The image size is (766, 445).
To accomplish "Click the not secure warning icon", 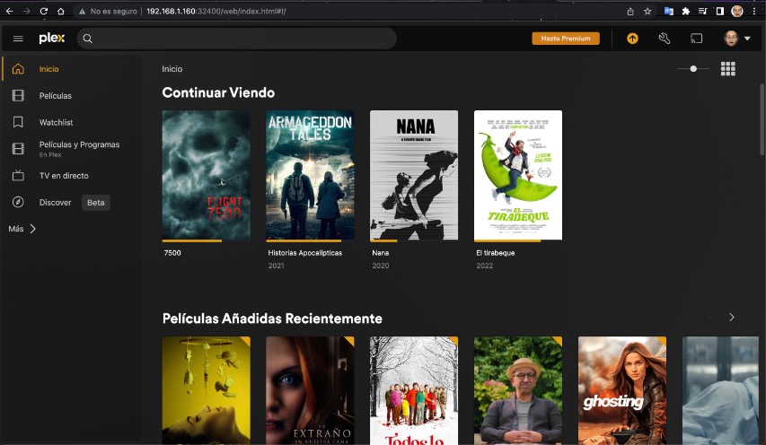I will coord(82,12).
